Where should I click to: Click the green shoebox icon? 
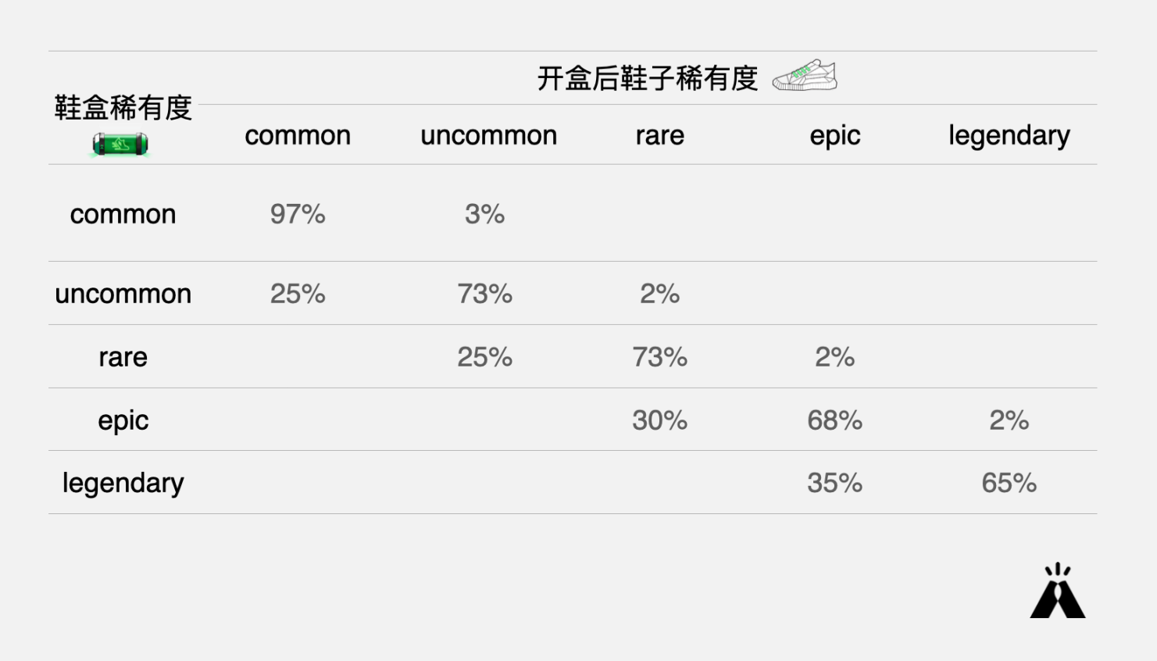120,145
